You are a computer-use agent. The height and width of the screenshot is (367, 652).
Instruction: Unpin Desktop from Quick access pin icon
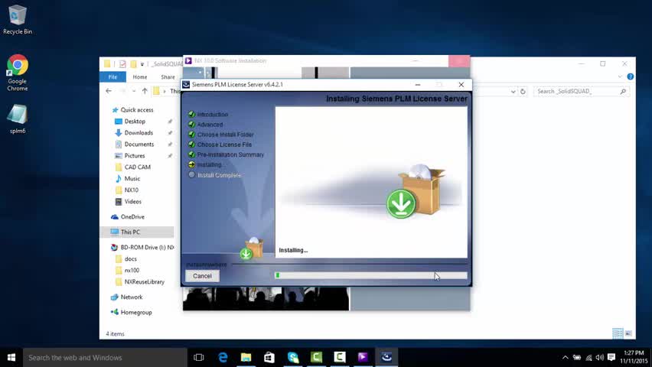coord(170,122)
